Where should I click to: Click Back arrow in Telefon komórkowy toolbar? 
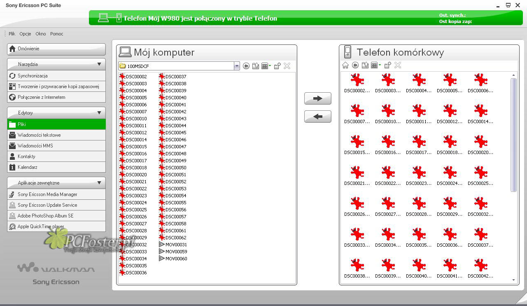[x=355, y=65]
